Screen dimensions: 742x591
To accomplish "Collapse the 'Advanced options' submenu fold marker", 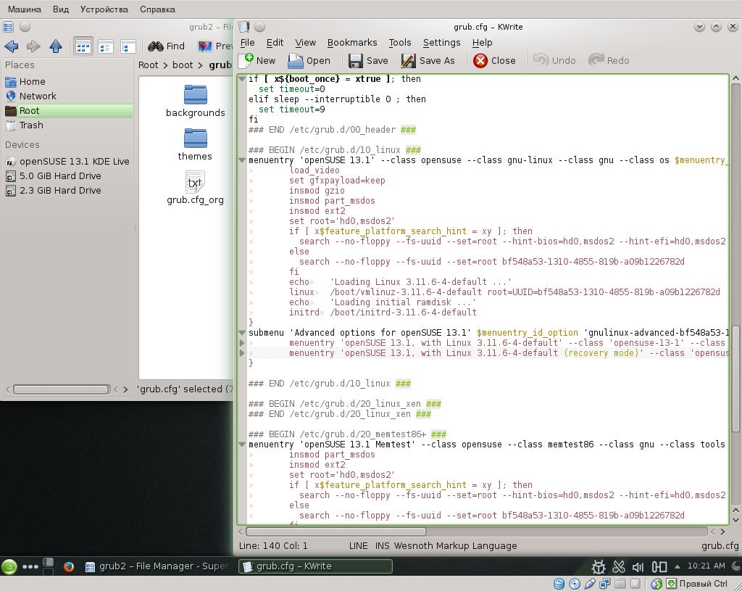I will point(242,333).
